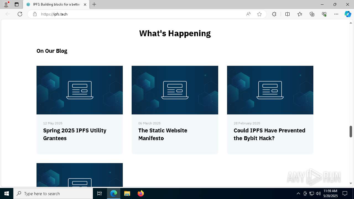
Task: Click the partially visible fourth blog thumbnail
Action: click(80, 175)
